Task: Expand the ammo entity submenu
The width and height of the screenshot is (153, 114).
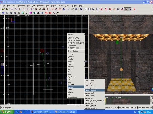Action: point(76,62)
